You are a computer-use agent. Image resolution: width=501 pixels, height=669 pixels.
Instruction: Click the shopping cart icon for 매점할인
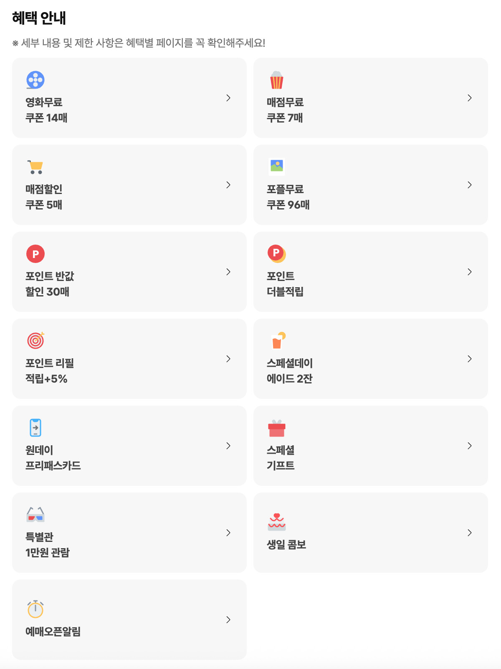point(35,167)
